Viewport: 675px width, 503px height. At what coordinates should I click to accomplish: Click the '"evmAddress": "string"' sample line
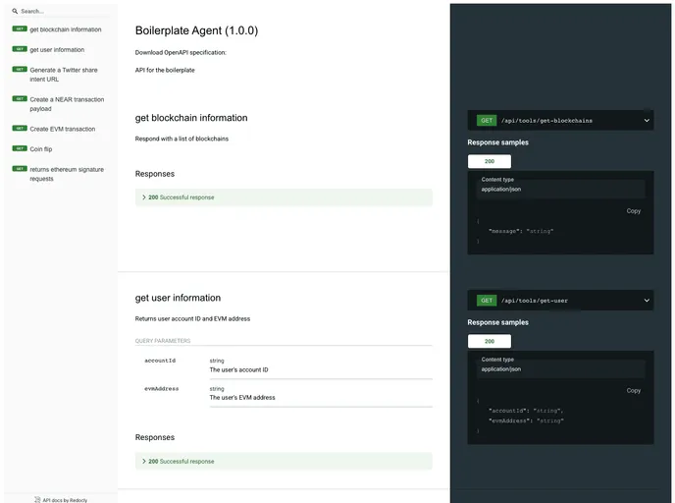click(x=526, y=420)
